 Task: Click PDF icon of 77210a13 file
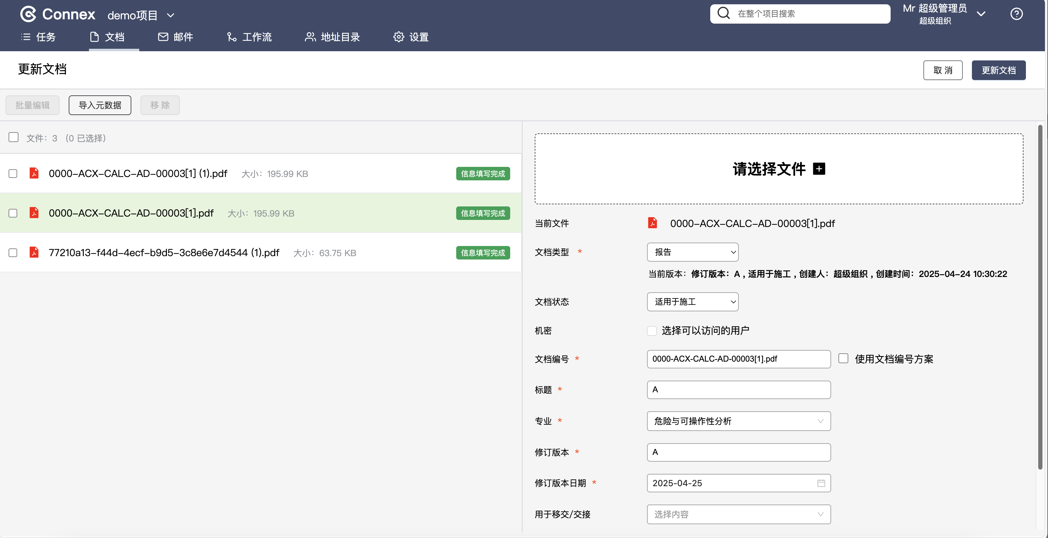[x=34, y=252]
